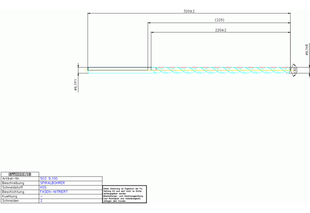Screen dimensions: 310x213
Task: Select the HSS cutting material value
Action: [43, 188]
